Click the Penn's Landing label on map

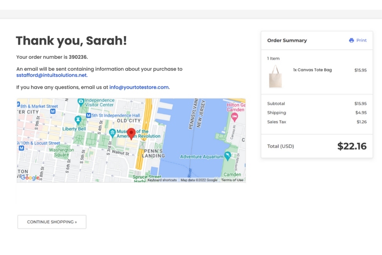point(153,153)
